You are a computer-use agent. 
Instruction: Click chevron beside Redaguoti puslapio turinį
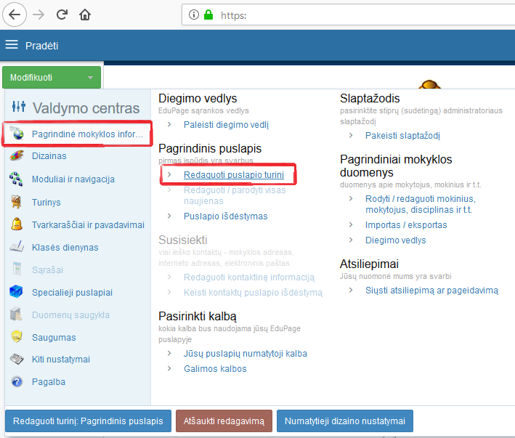pyautogui.click(x=169, y=174)
